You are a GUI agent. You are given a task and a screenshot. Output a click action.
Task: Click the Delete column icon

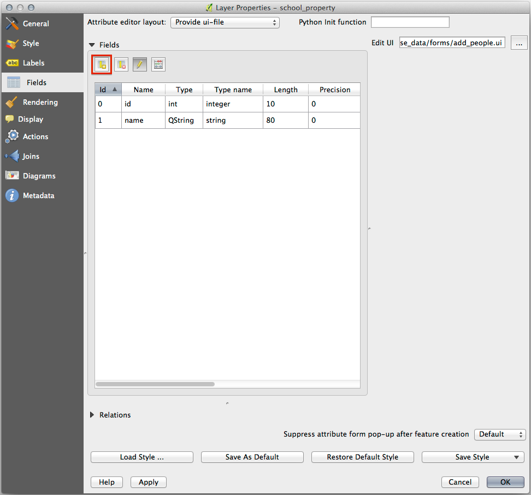121,64
